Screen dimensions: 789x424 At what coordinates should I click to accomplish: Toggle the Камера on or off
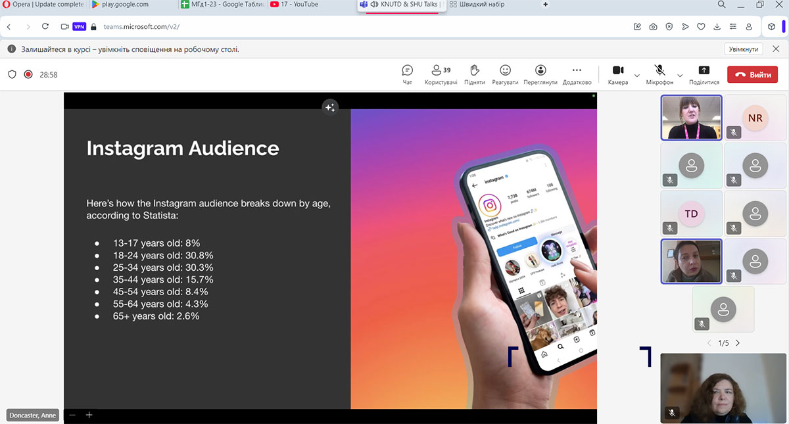(x=617, y=74)
